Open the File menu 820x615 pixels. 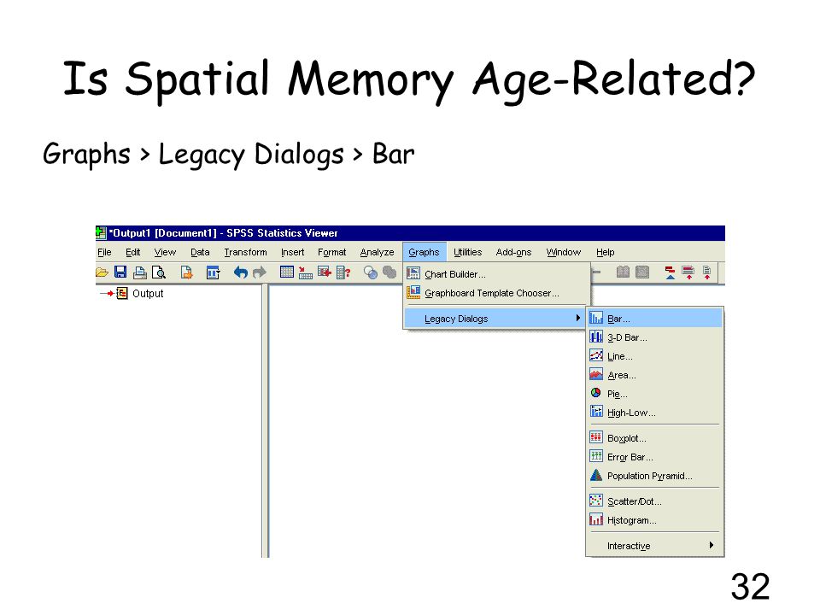[x=104, y=252]
